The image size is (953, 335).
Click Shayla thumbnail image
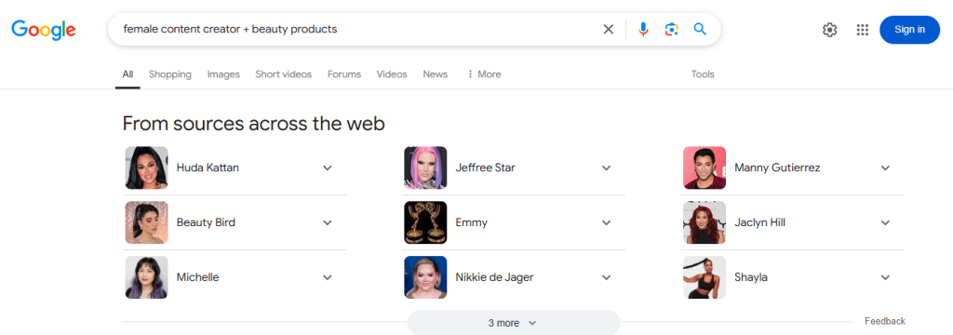705,277
